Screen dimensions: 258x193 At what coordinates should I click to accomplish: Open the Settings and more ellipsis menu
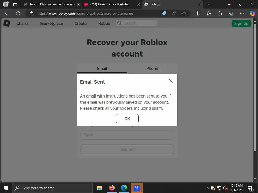[242, 13]
